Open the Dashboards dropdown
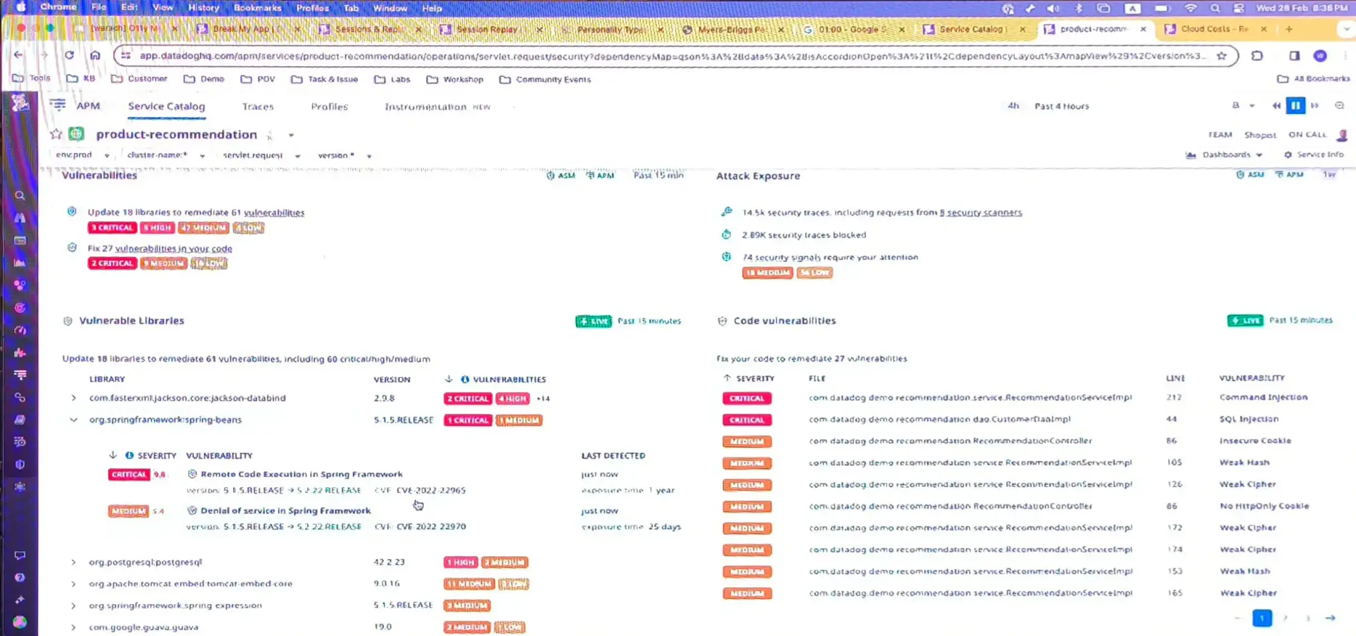The width and height of the screenshot is (1356, 636). [1226, 154]
